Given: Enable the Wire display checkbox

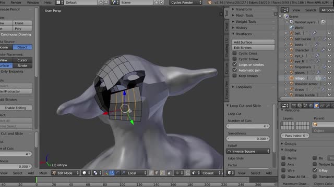Looking at the screenshot, I should 283,170.
